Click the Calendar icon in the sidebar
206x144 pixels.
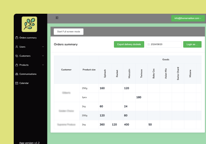17,83
